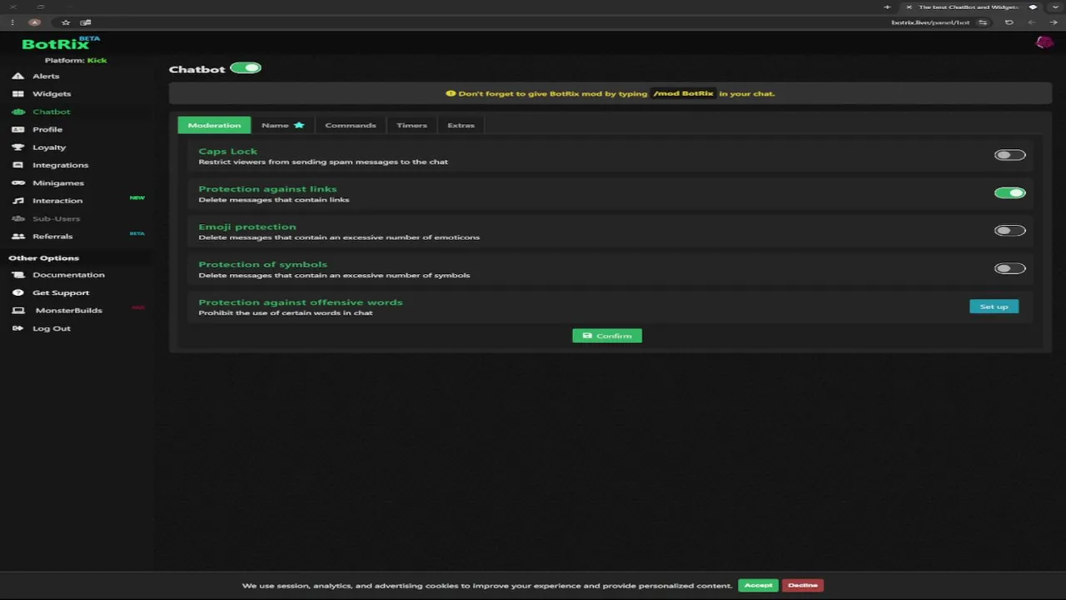Viewport: 1066px width, 600px height.
Task: Click the Referrals people icon
Action: pyautogui.click(x=17, y=237)
